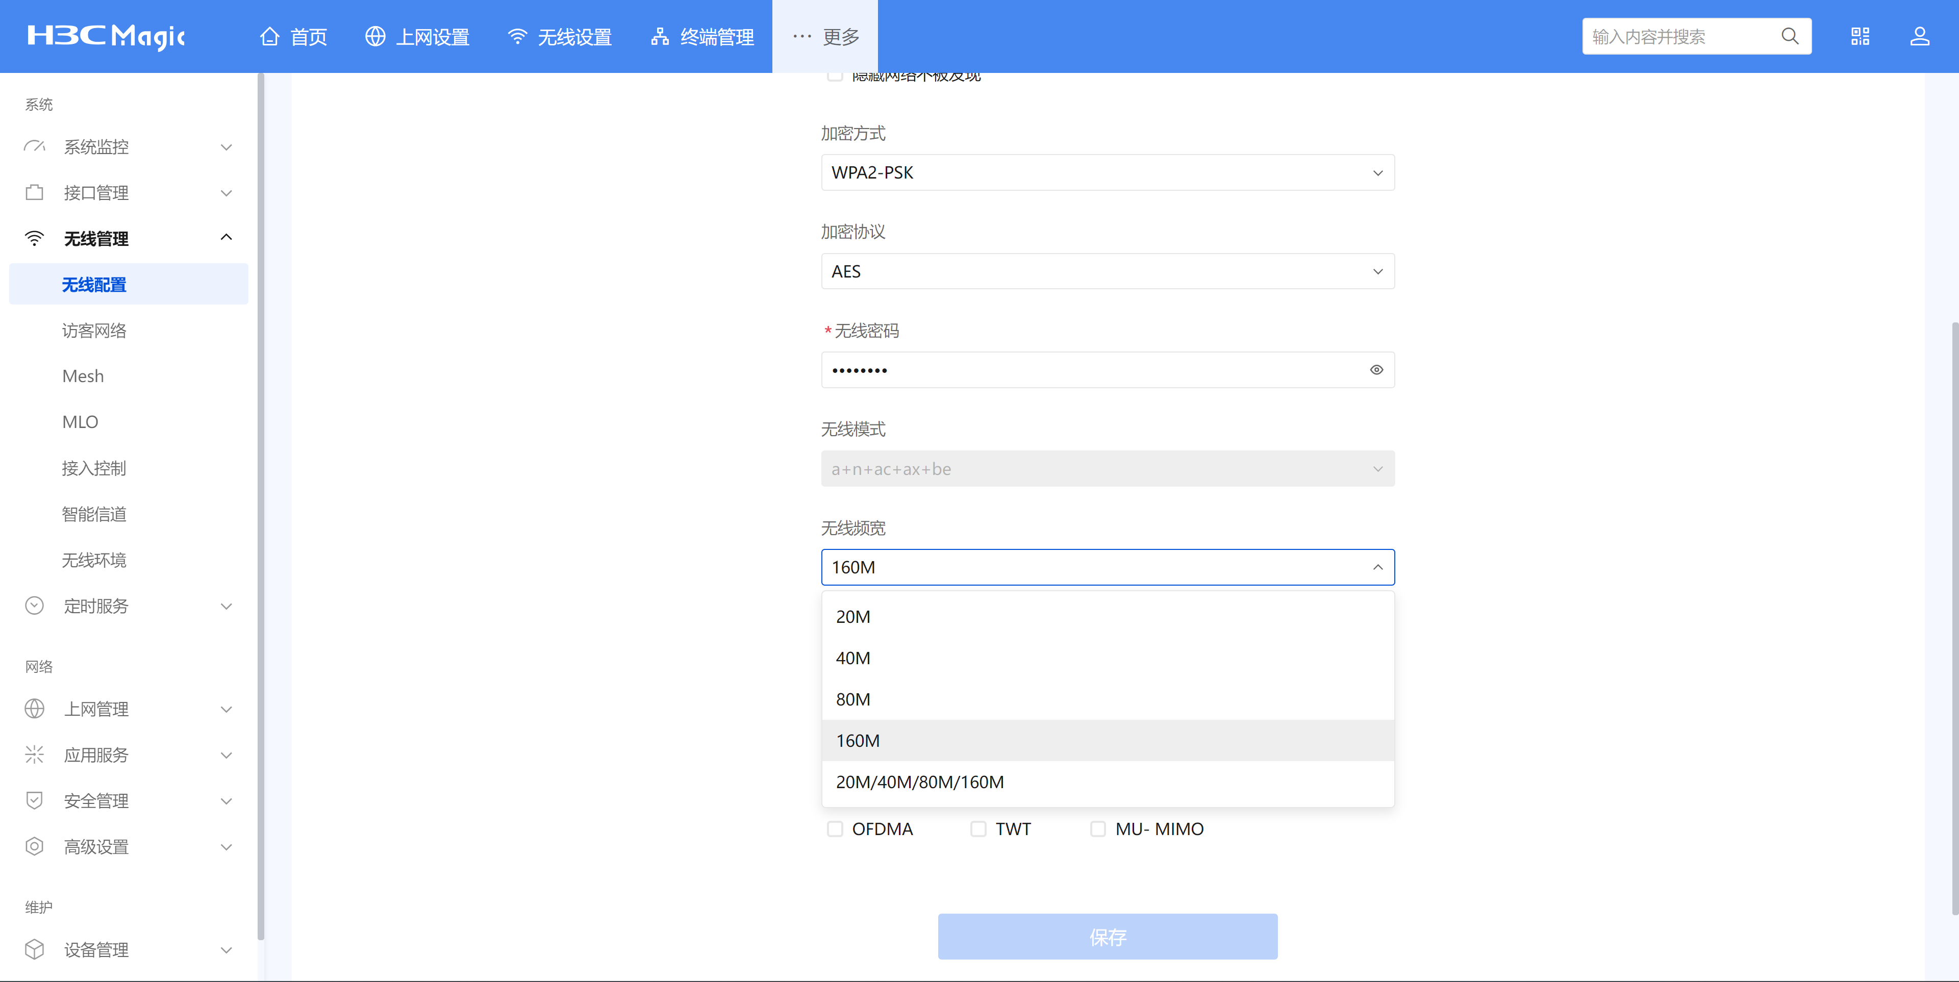Click the home icon beside 首页

tap(269, 37)
